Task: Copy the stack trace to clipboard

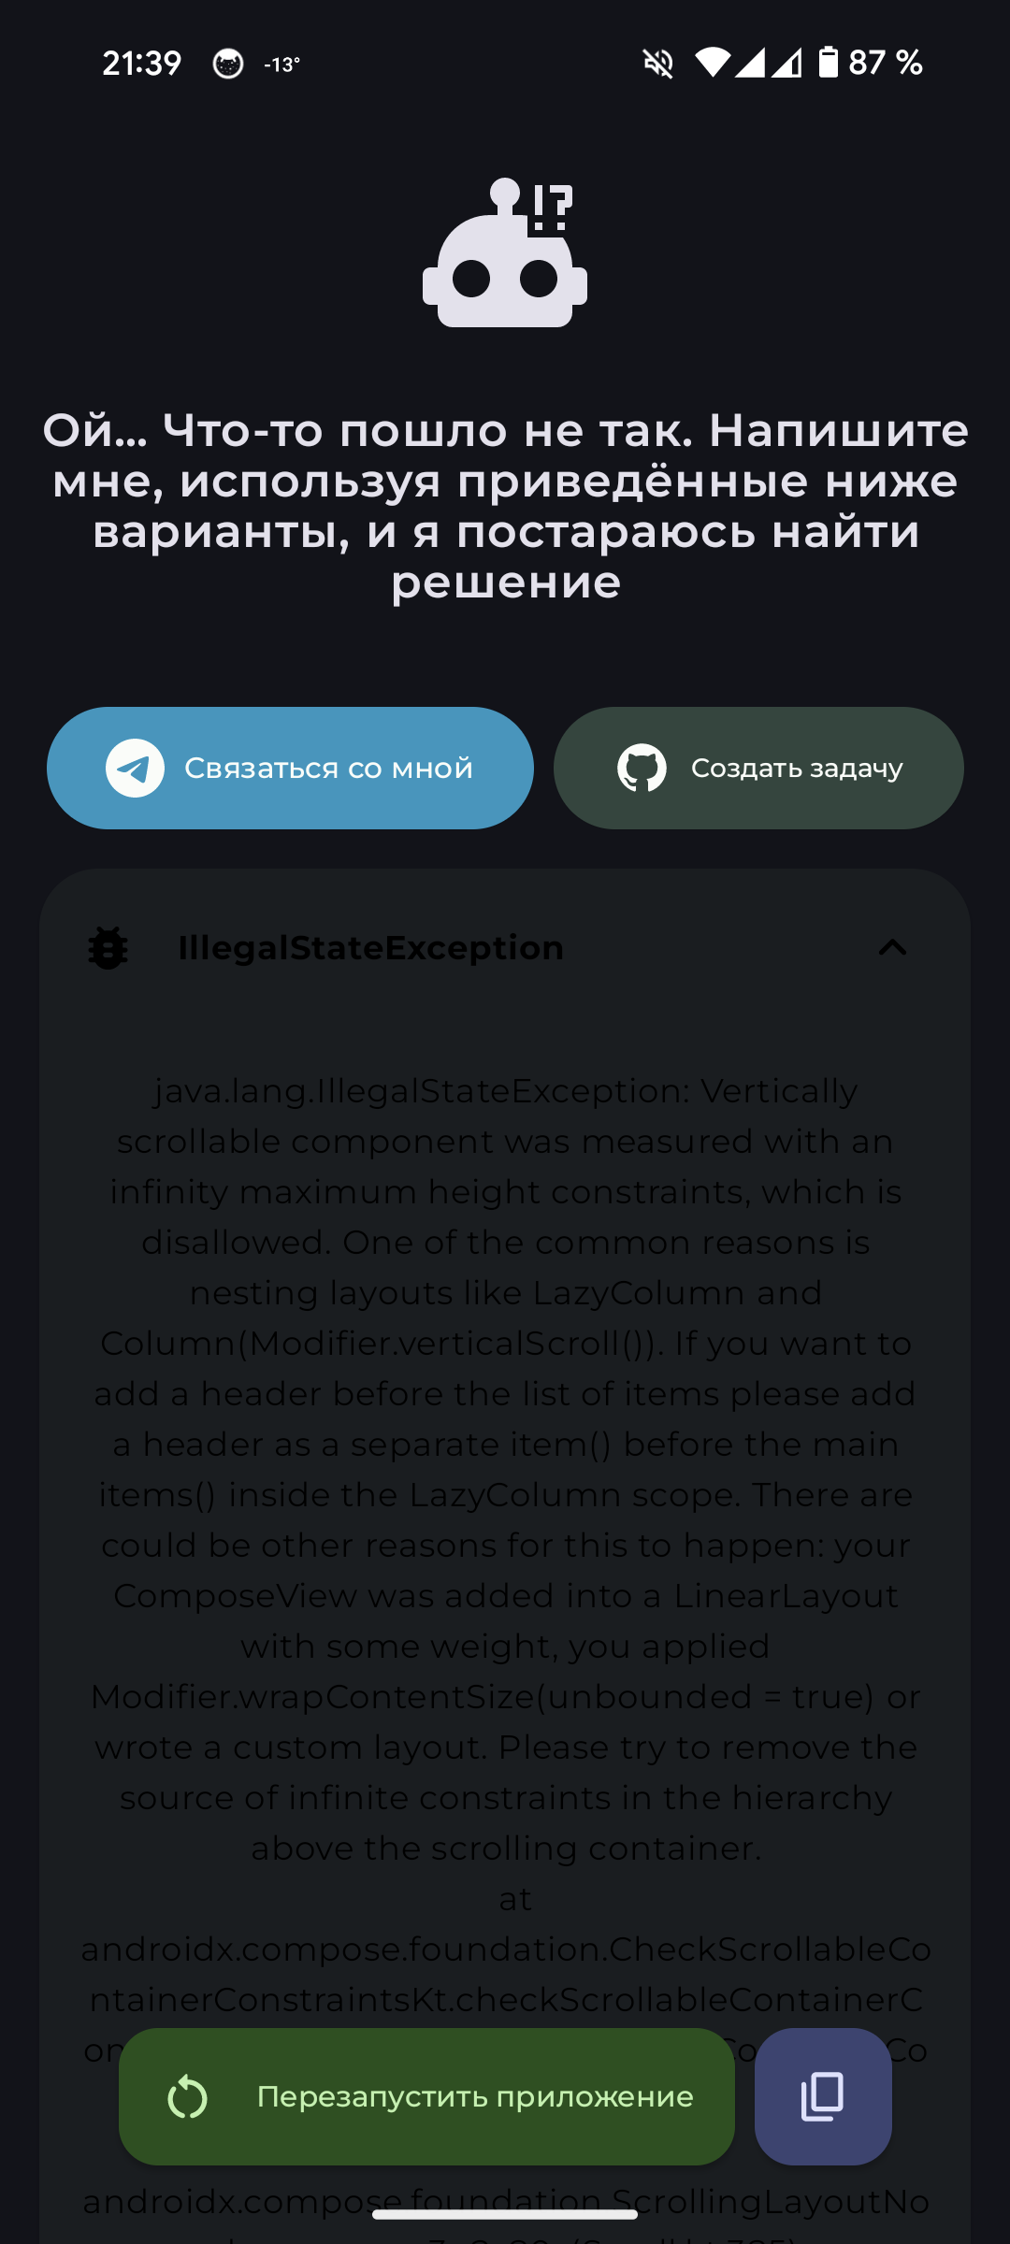Action: tap(823, 2096)
